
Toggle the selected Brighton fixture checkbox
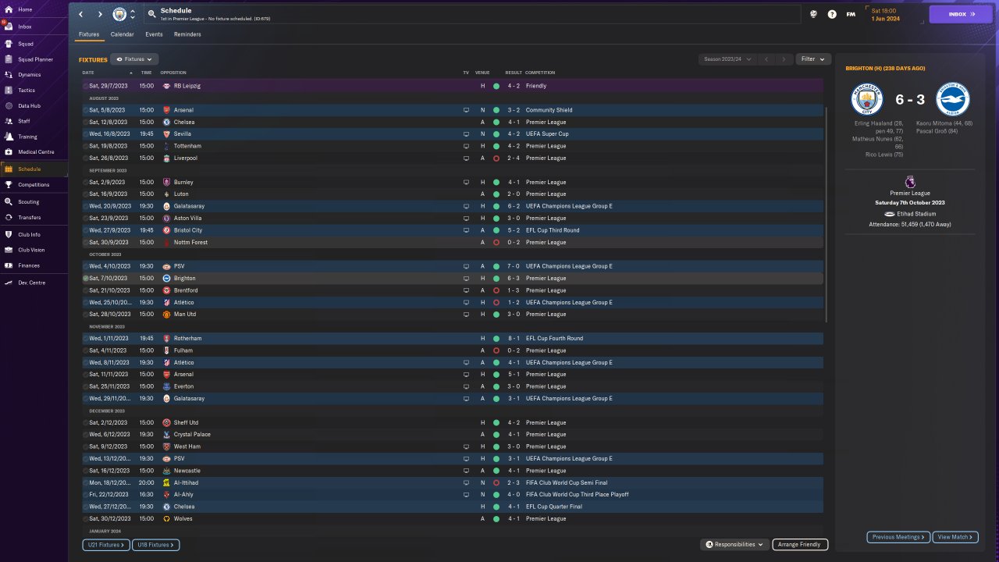point(86,278)
